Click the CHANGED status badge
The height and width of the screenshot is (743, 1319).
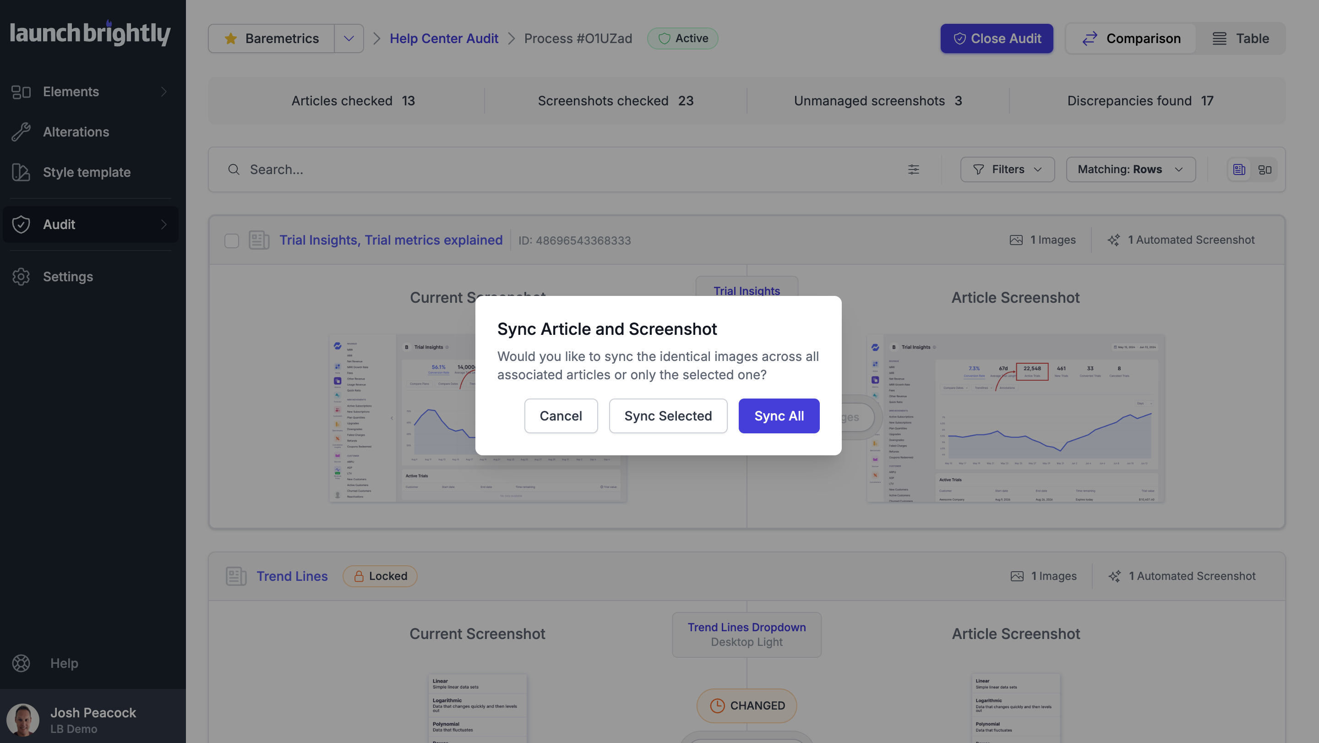click(747, 705)
